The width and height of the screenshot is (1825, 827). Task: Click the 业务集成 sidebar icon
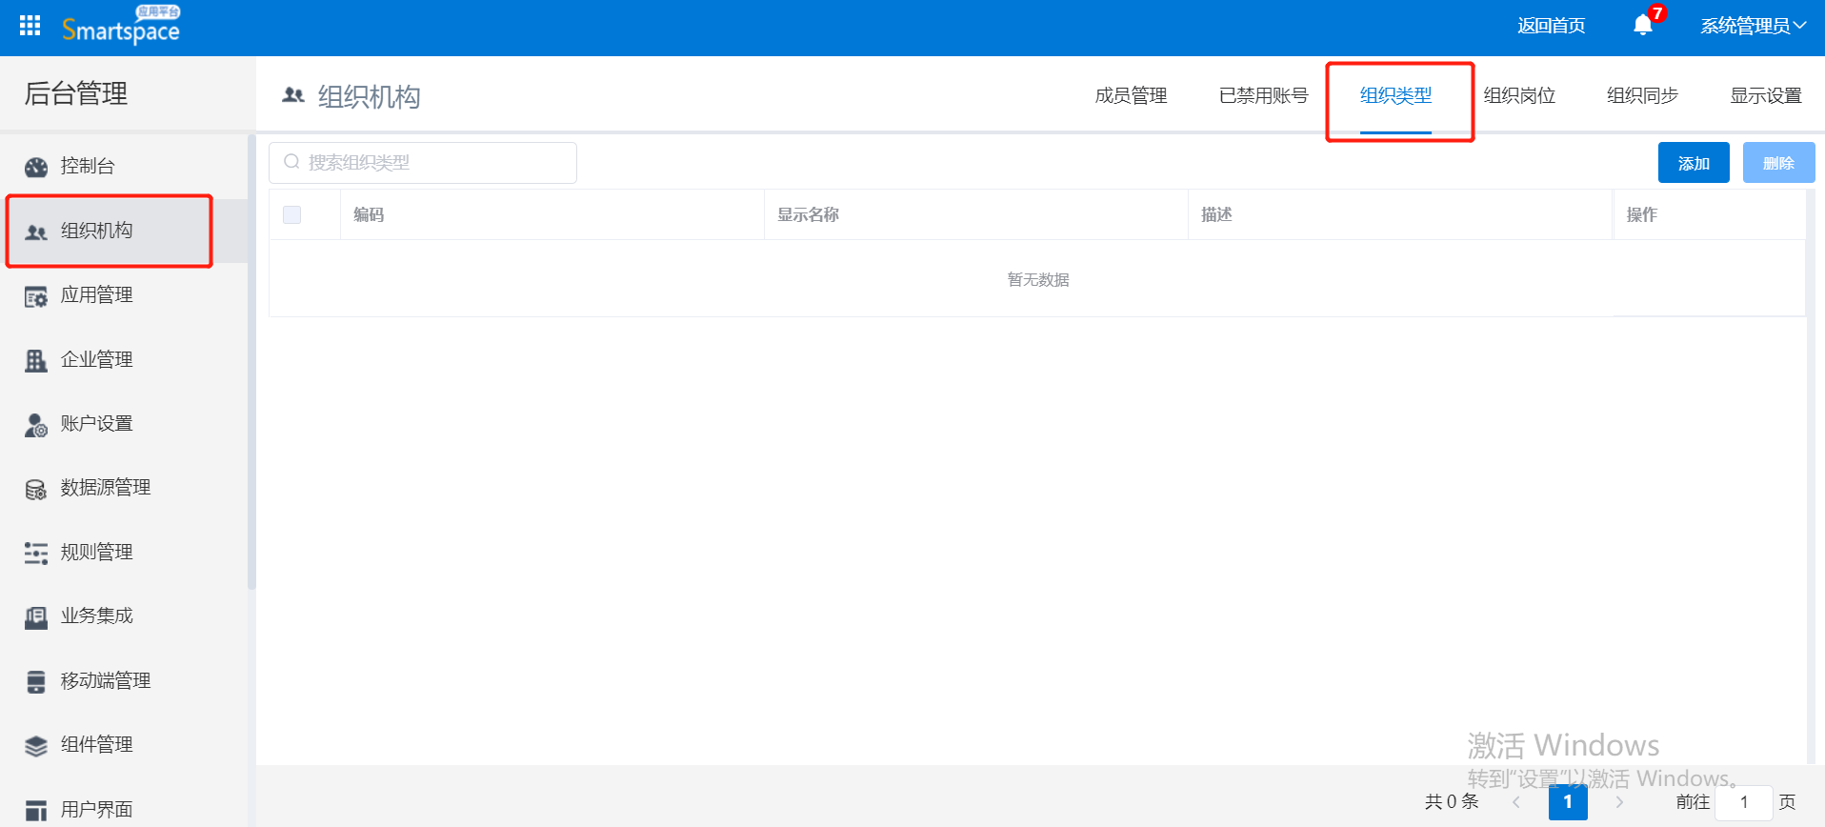[x=36, y=617]
